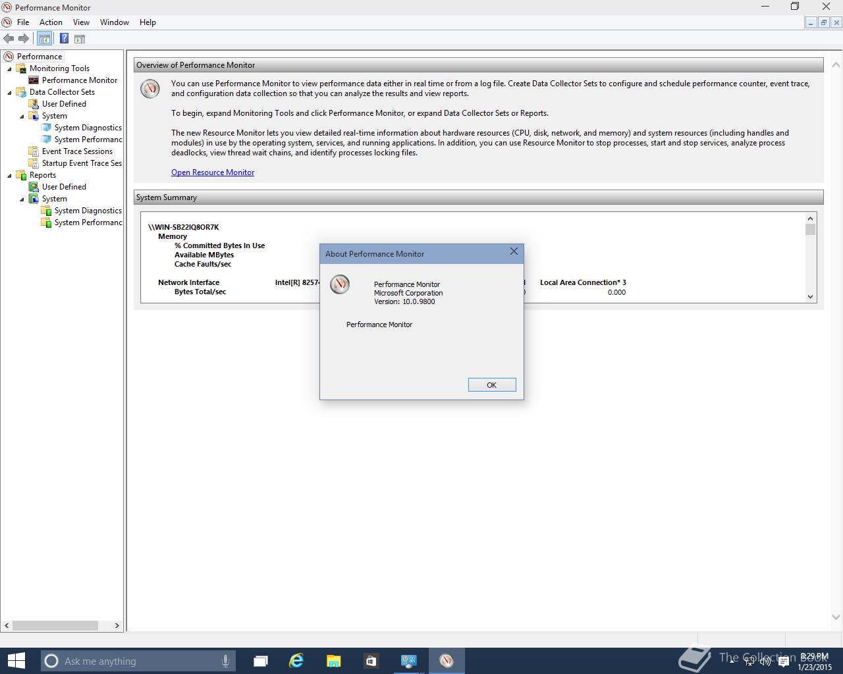This screenshot has height=674, width=843.
Task: Click the Ask me anything search box
Action: pos(137,661)
